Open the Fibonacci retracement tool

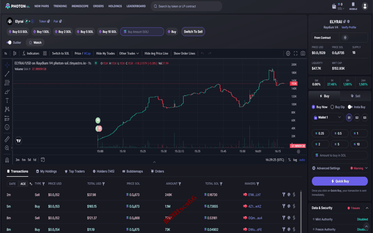tap(7, 83)
